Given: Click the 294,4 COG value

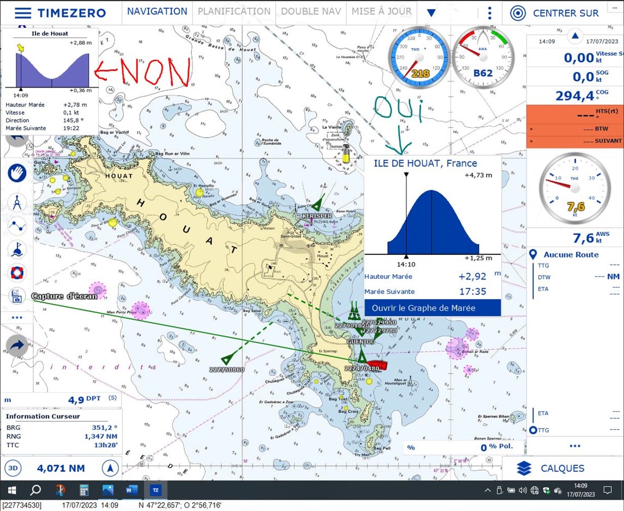Looking at the screenshot, I should tap(575, 96).
